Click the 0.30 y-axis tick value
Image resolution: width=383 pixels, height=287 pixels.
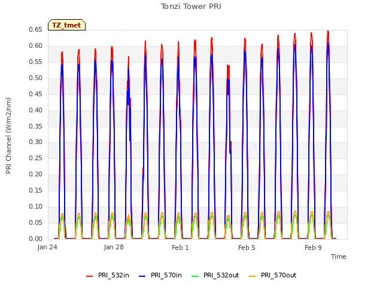(x=36, y=142)
